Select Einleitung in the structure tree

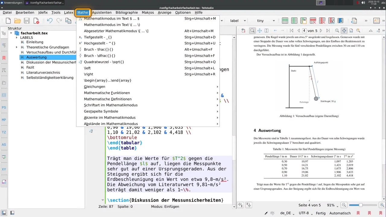(35, 42)
